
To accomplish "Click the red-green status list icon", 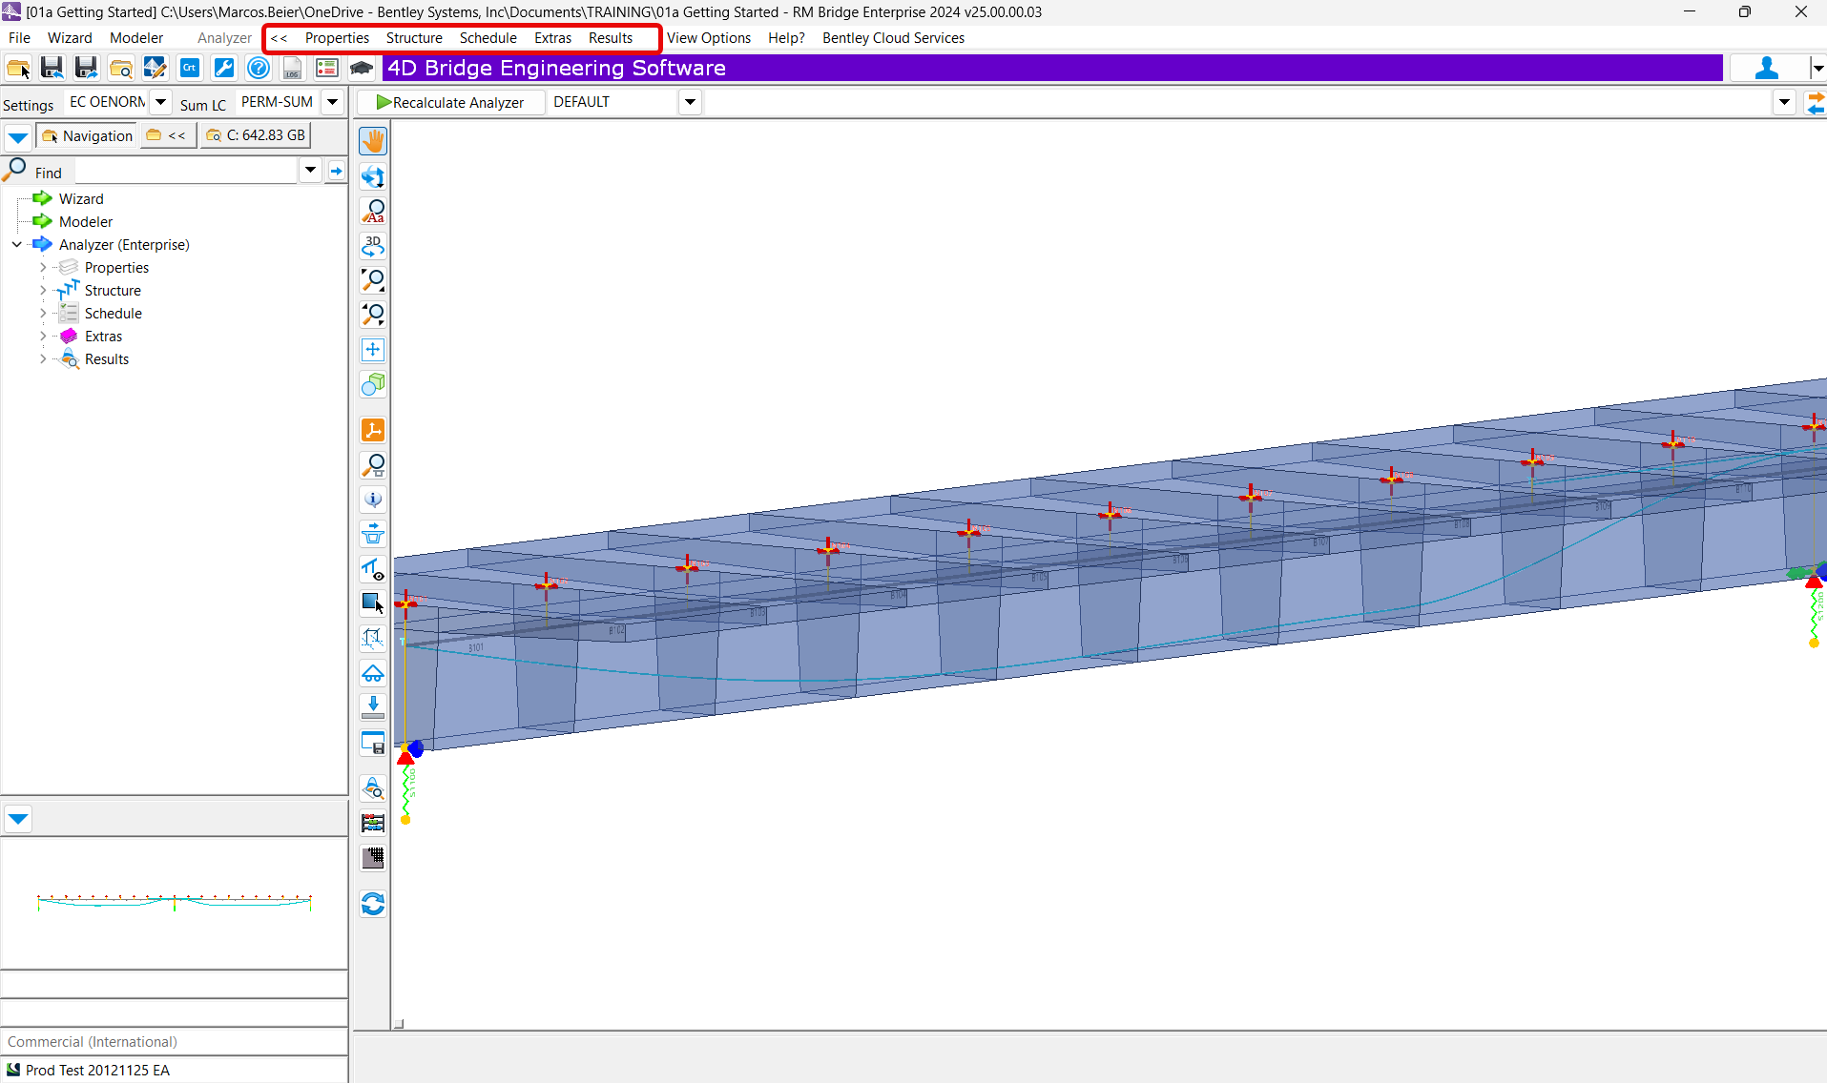I will point(327,68).
